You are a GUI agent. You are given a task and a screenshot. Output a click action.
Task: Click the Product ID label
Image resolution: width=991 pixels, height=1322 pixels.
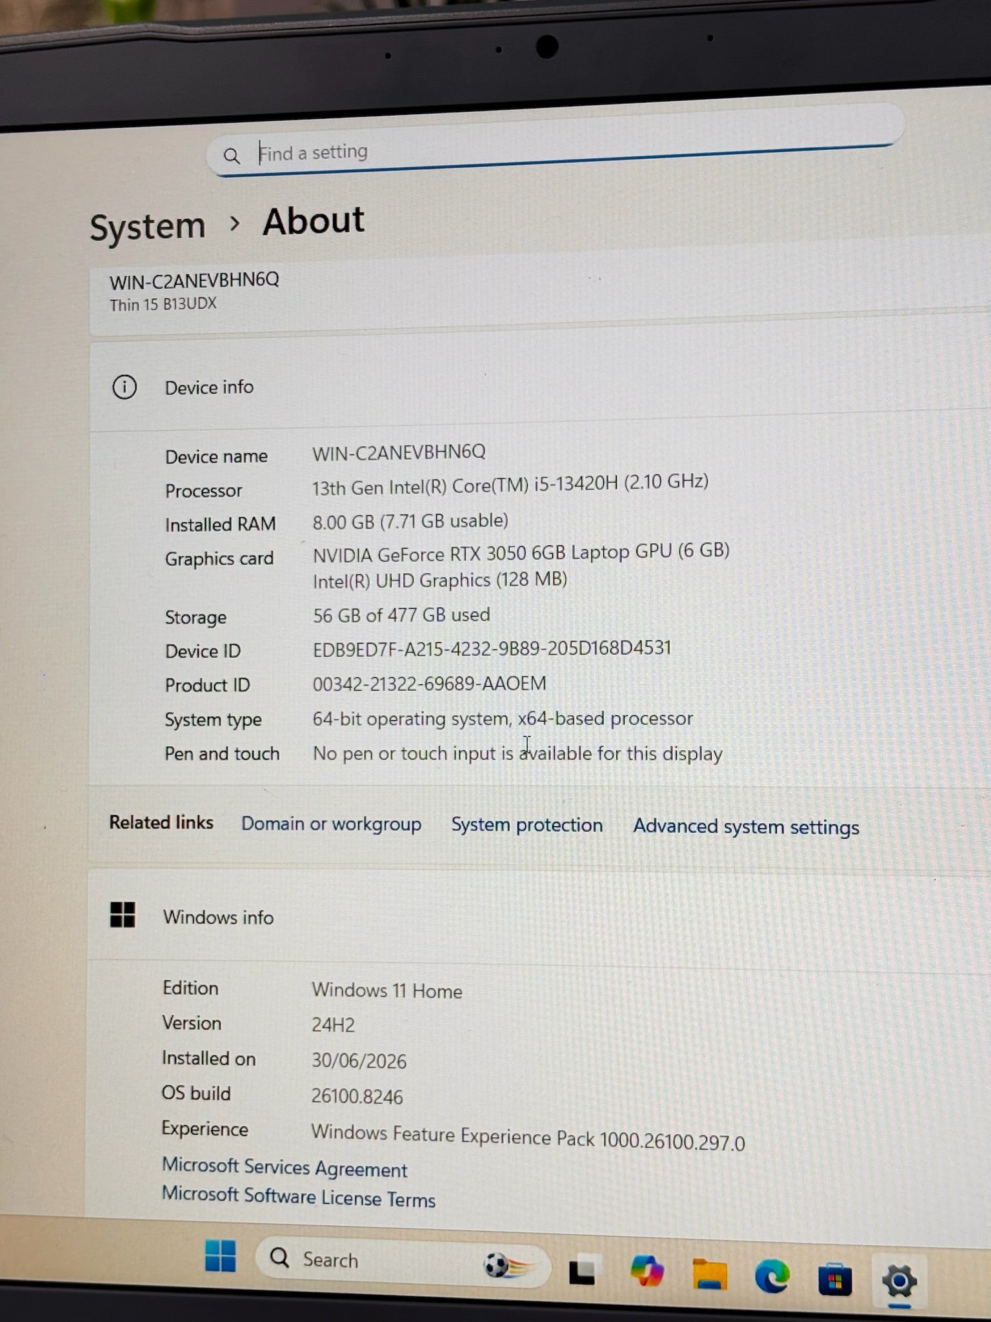(x=207, y=685)
